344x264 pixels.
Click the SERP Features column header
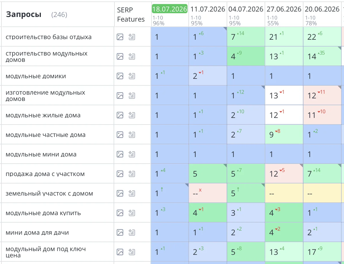click(131, 14)
